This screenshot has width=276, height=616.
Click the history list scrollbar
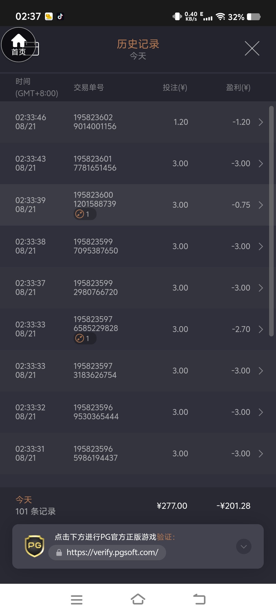click(271, 221)
